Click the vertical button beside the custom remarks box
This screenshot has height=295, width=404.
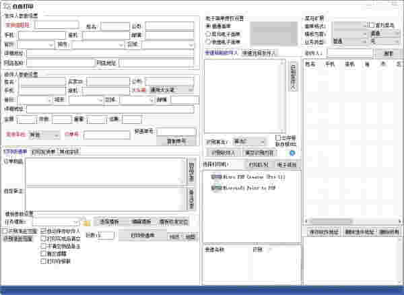(x=191, y=199)
